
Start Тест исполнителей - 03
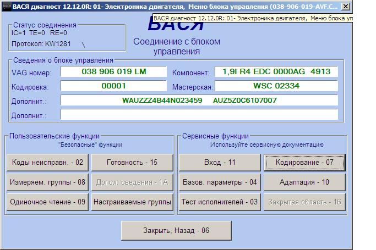point(220,202)
